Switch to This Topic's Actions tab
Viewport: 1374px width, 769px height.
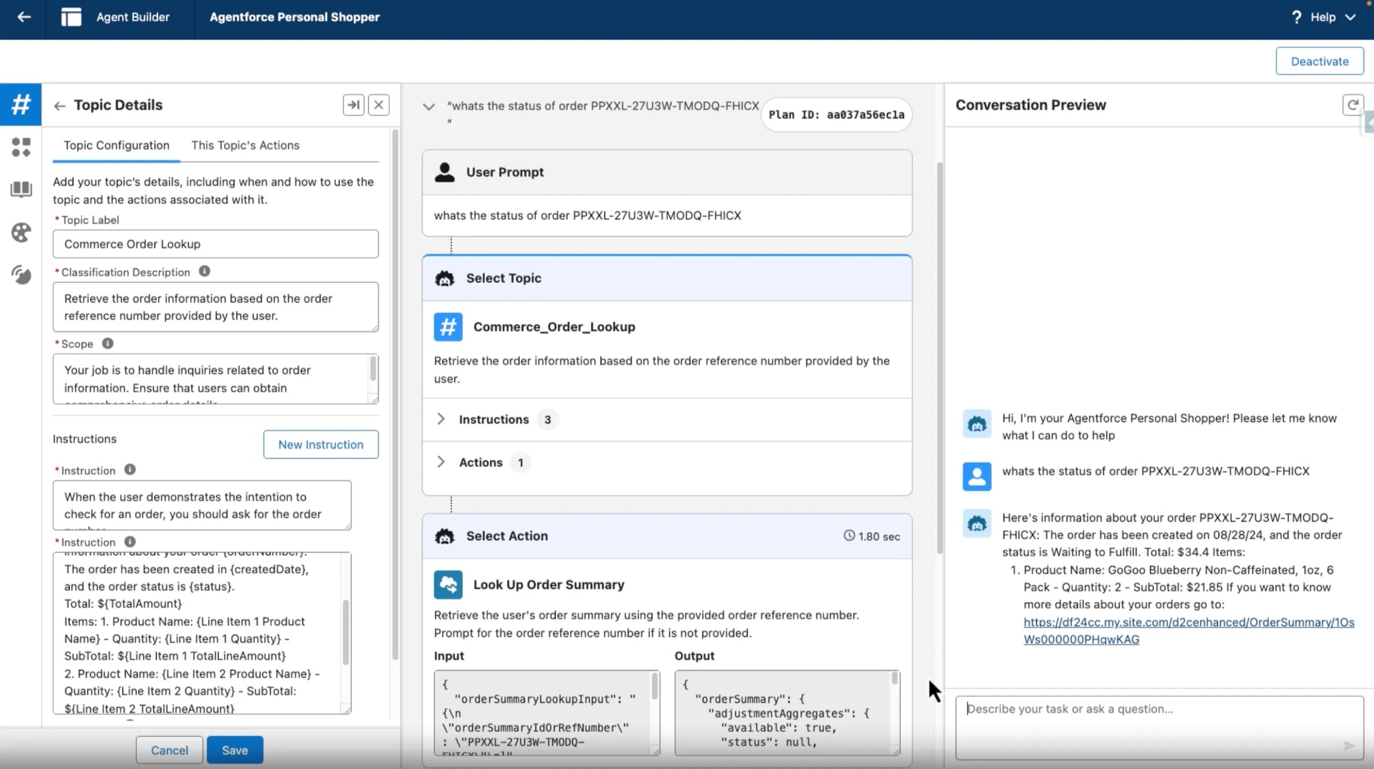(x=245, y=146)
